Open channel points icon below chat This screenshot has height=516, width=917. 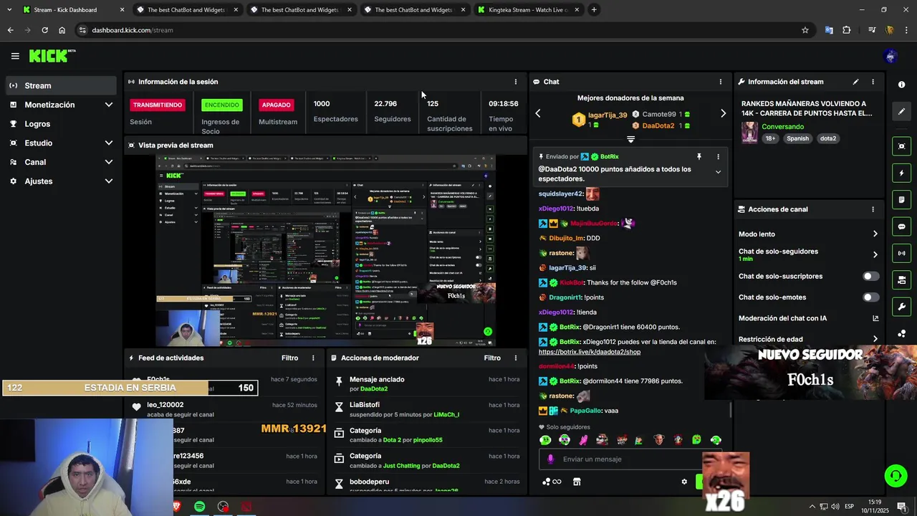pyautogui.click(x=552, y=482)
